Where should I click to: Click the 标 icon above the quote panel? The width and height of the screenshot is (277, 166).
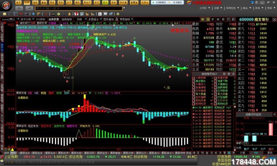tap(203, 19)
